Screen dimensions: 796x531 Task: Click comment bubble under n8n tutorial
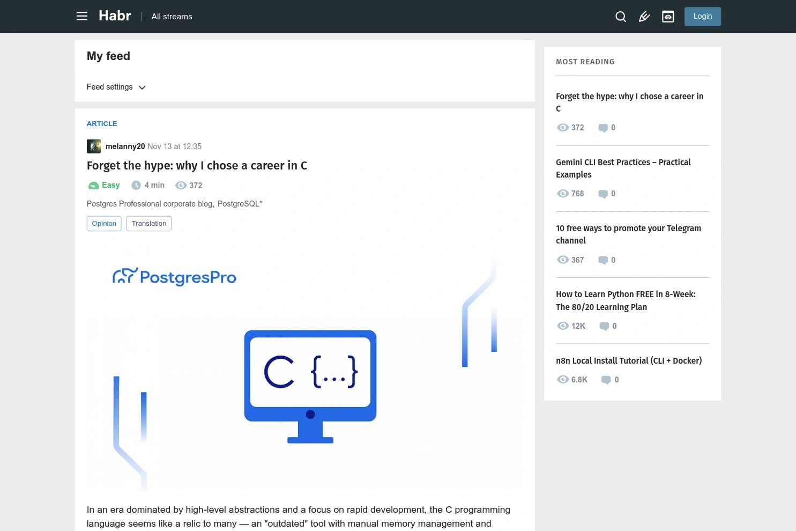pyautogui.click(x=606, y=380)
